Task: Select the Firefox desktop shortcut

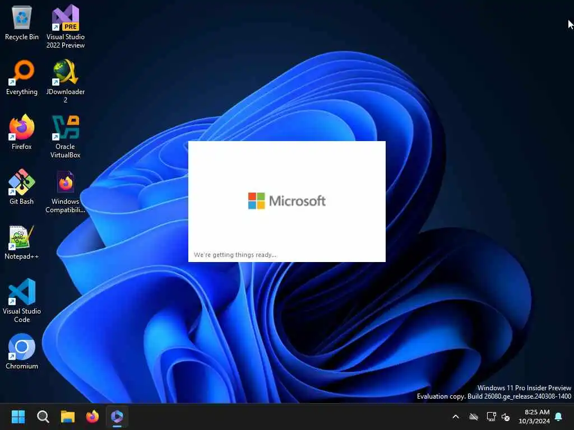Action: click(x=22, y=132)
